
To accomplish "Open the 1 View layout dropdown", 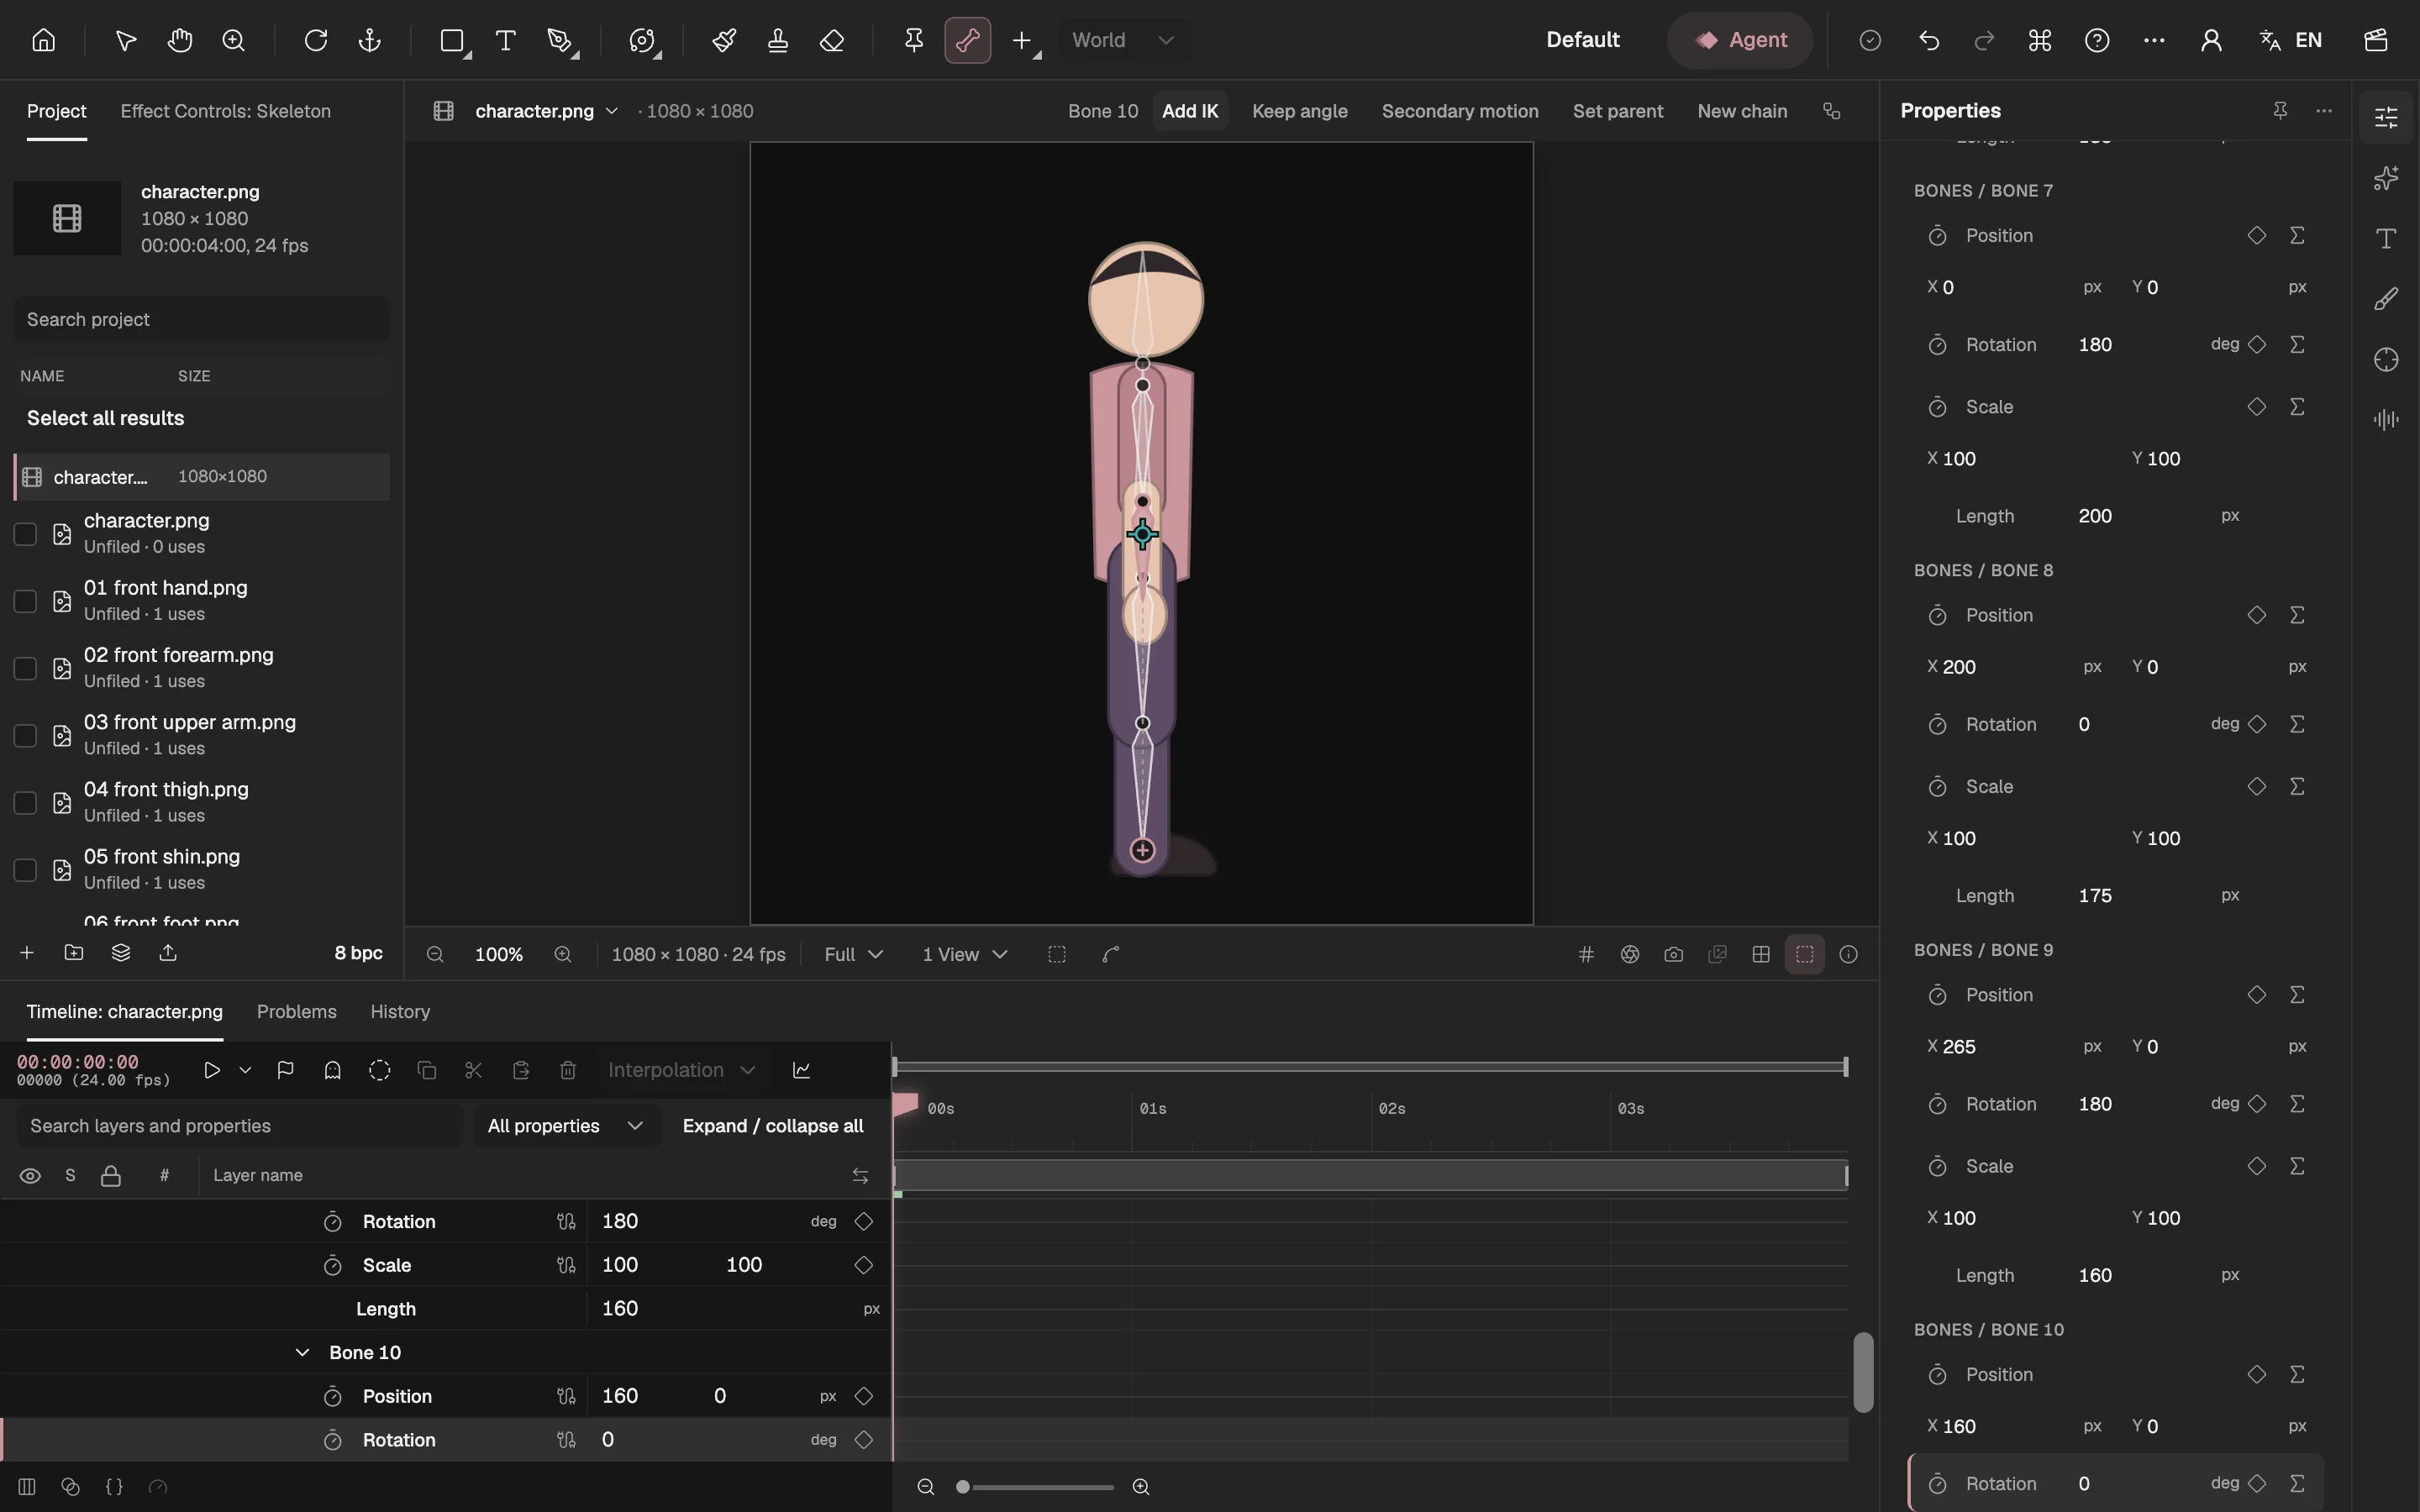I will (x=964, y=954).
